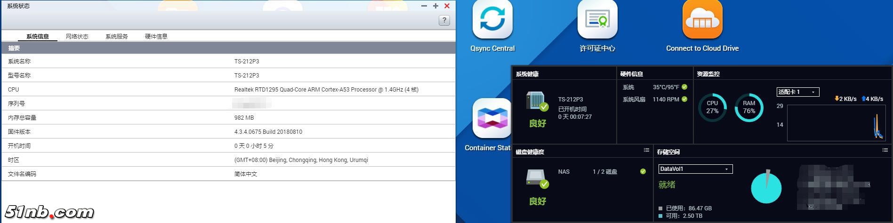893x223 pixels.
Task: Click the 摘要 section header
Action: point(228,48)
